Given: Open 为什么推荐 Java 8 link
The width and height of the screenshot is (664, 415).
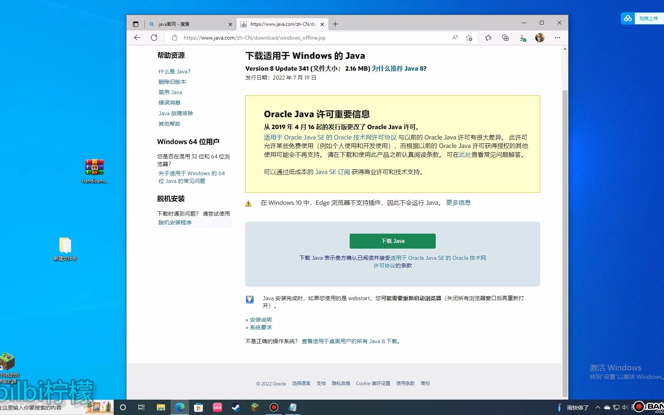Looking at the screenshot, I should click(398, 68).
